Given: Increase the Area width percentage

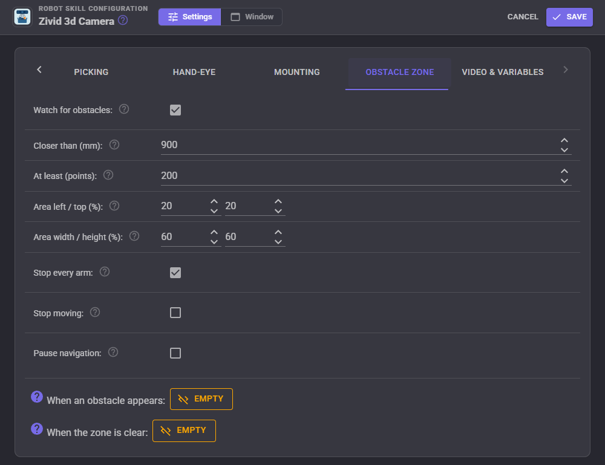Looking at the screenshot, I should click(214, 232).
